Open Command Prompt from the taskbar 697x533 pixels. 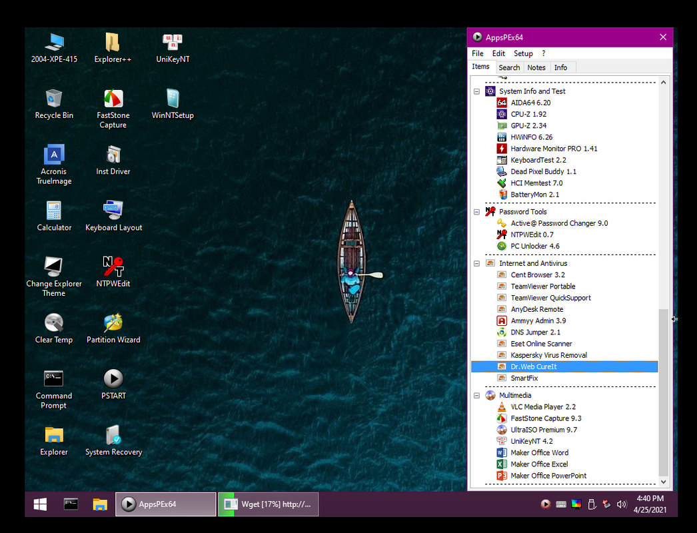tap(71, 504)
